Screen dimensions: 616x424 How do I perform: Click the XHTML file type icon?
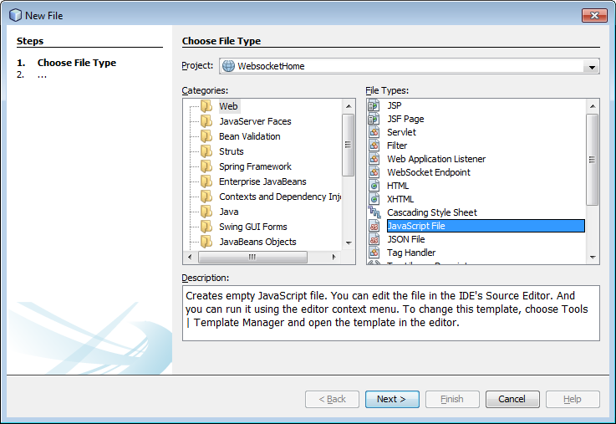coord(374,199)
